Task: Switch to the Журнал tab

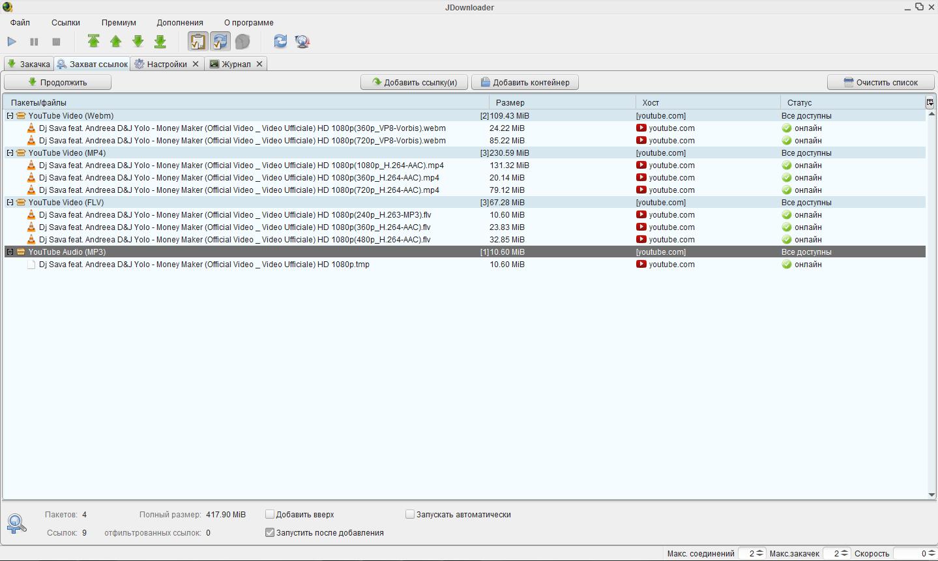Action: [236, 64]
